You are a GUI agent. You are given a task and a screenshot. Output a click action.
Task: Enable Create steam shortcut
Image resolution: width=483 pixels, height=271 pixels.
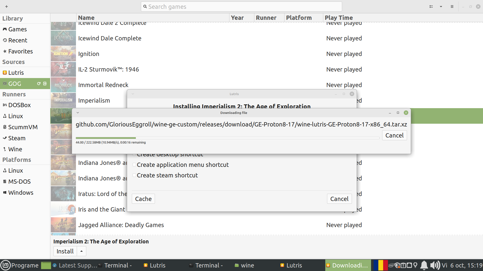(x=134, y=175)
